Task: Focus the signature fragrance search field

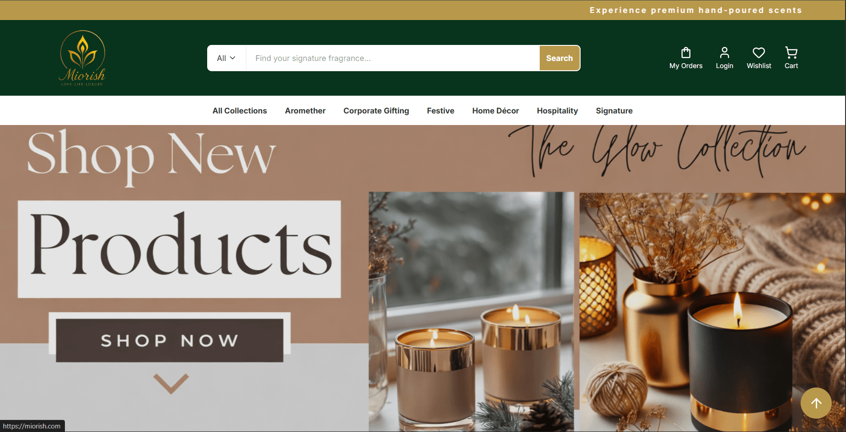Action: tap(393, 58)
